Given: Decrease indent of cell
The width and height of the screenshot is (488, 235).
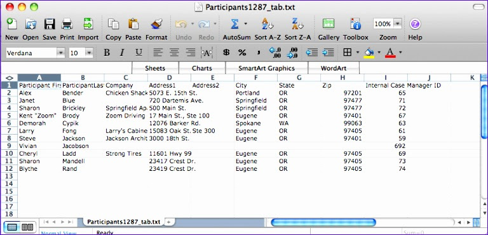Looking at the screenshot, I should point(311,53).
